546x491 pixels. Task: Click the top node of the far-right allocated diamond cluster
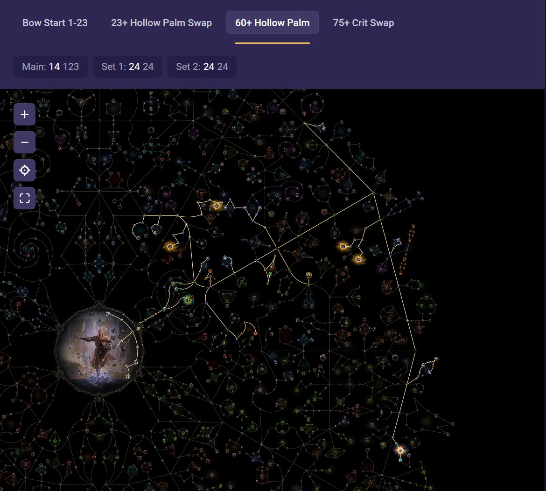tap(436, 359)
